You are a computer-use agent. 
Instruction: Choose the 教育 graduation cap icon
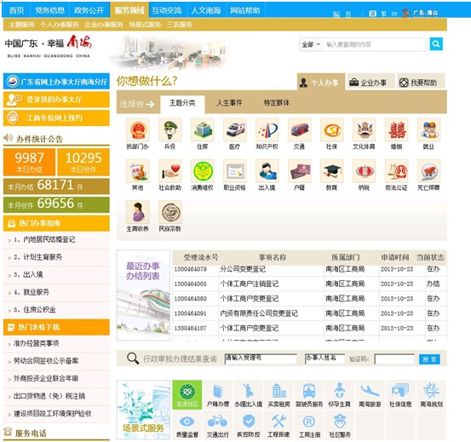[x=332, y=171]
